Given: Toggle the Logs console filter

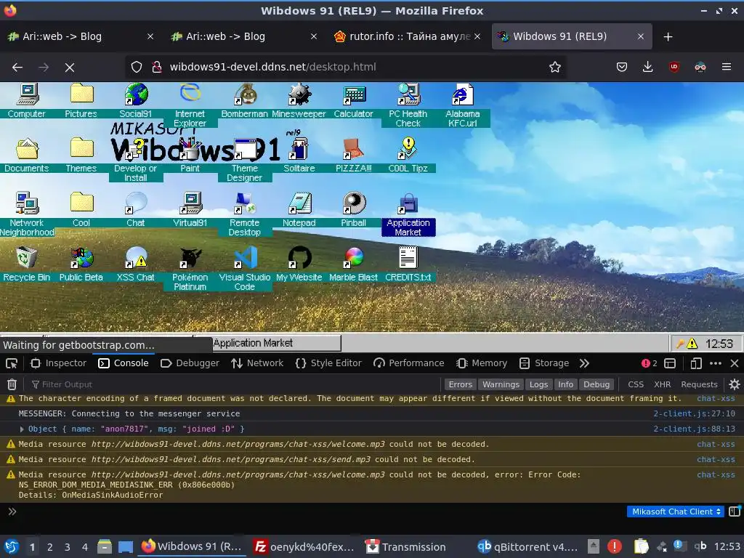Looking at the screenshot, I should [x=538, y=384].
